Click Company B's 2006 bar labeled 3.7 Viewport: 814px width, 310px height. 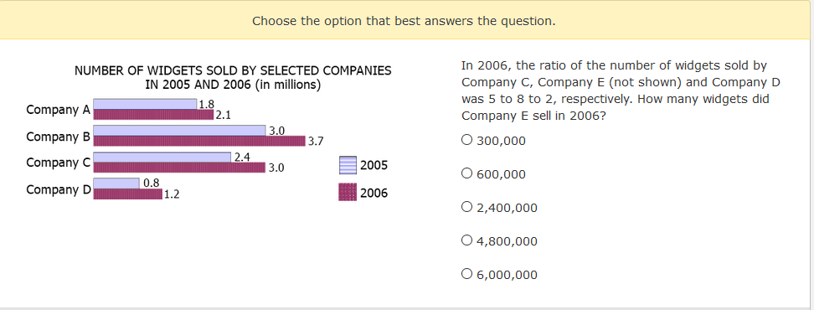(199, 142)
